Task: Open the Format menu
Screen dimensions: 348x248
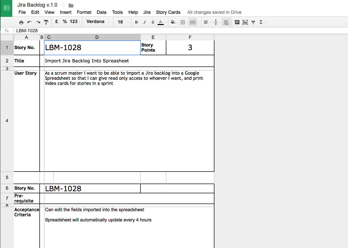Action: coord(84,12)
